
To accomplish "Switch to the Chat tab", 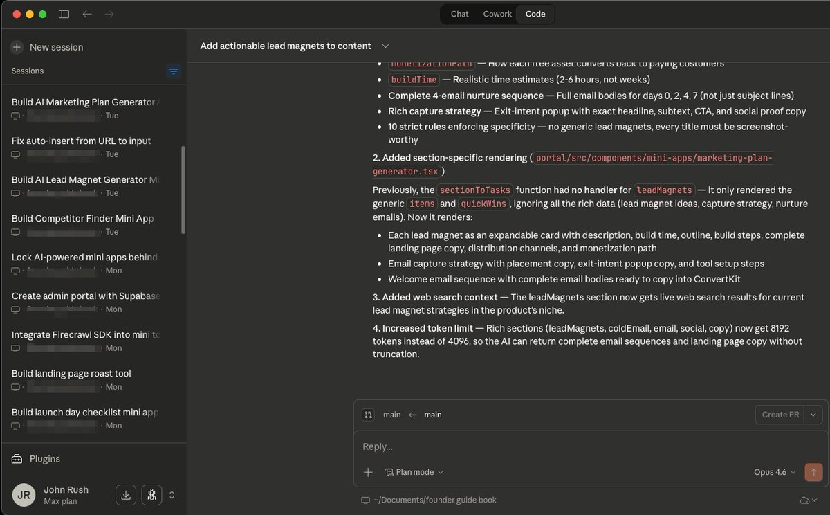I will tap(459, 14).
